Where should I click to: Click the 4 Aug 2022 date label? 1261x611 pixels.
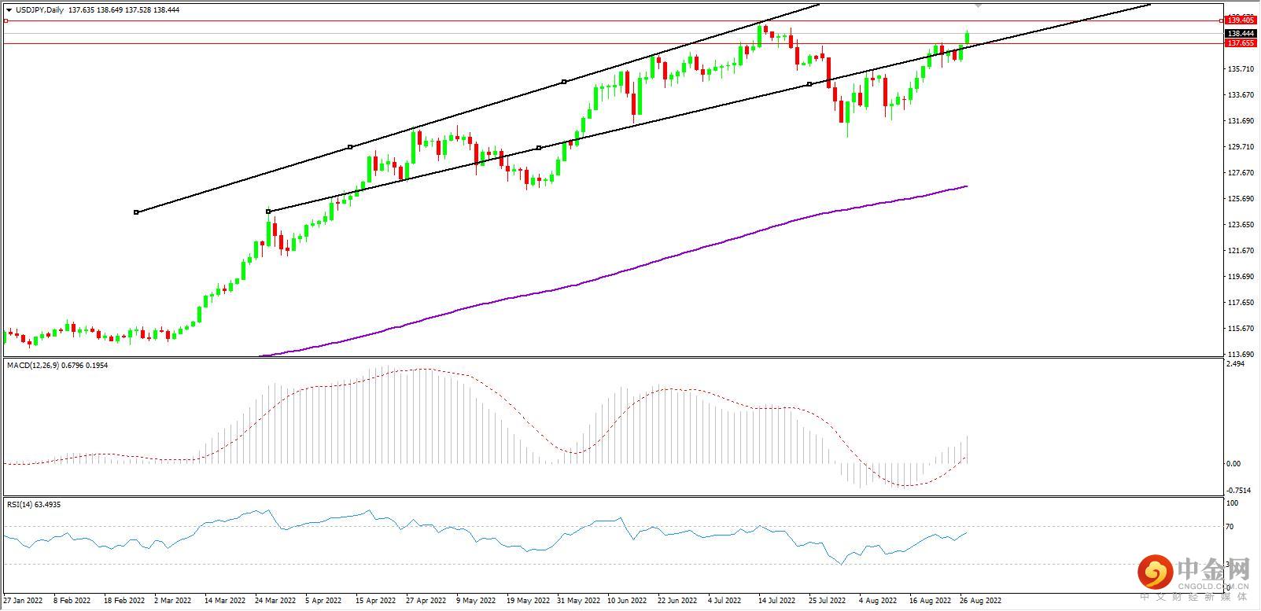pos(878,600)
